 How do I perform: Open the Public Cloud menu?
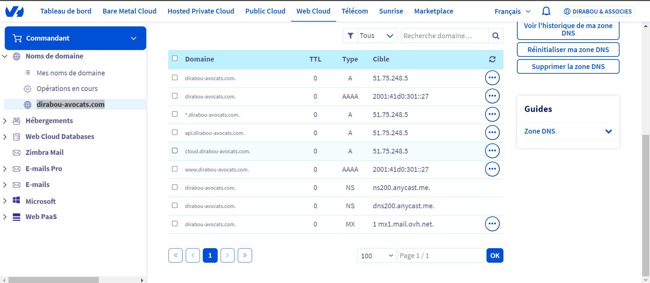pyautogui.click(x=265, y=11)
